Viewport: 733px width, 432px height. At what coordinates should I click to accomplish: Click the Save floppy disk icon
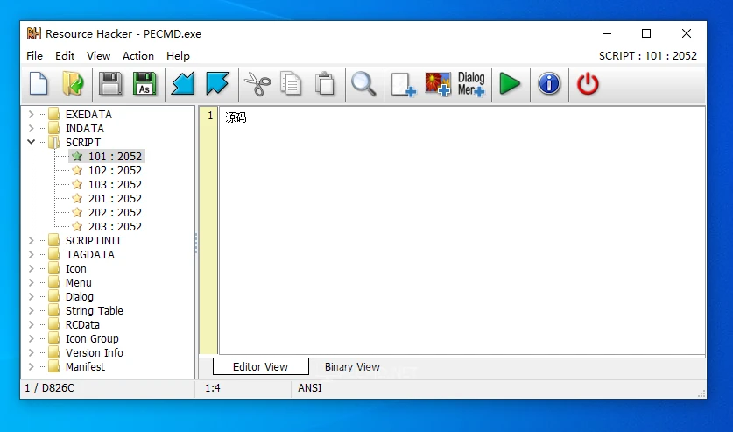(110, 84)
